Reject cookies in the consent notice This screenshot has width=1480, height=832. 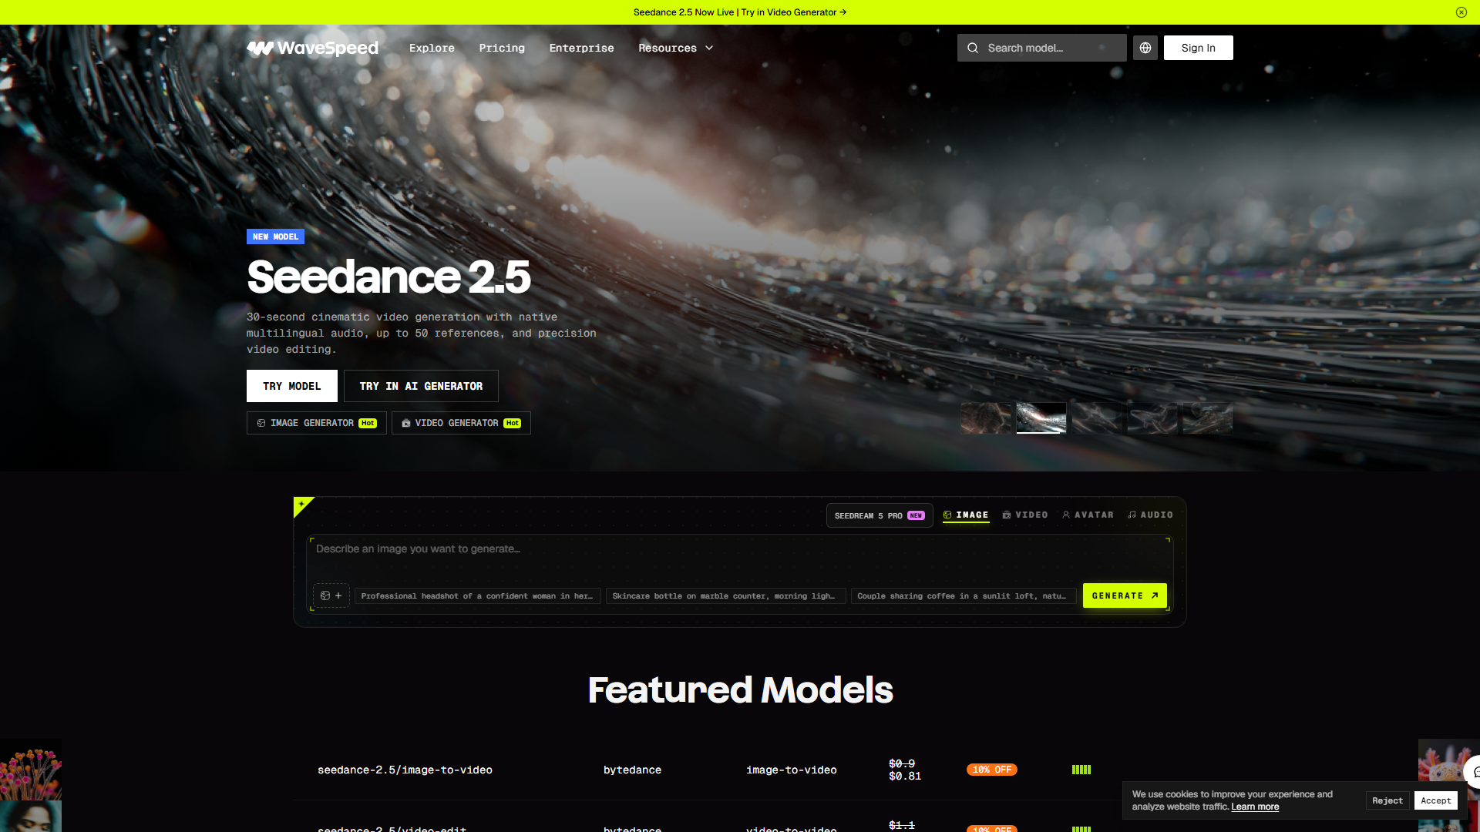tap(1387, 800)
